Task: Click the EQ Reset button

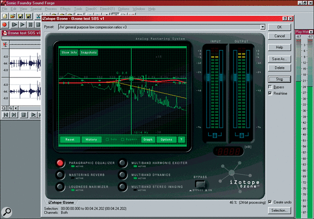Action: [70, 140]
